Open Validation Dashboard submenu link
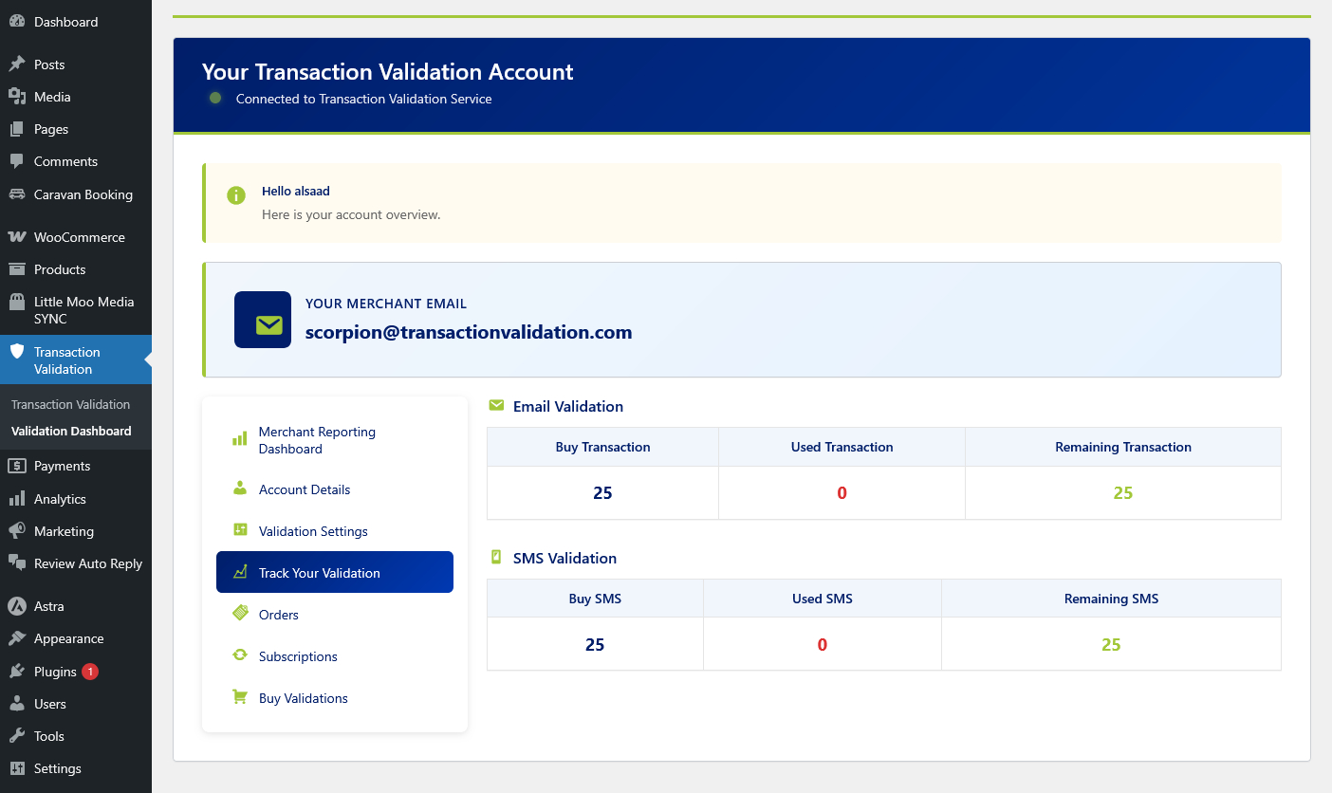The height and width of the screenshot is (793, 1332). coord(71,431)
